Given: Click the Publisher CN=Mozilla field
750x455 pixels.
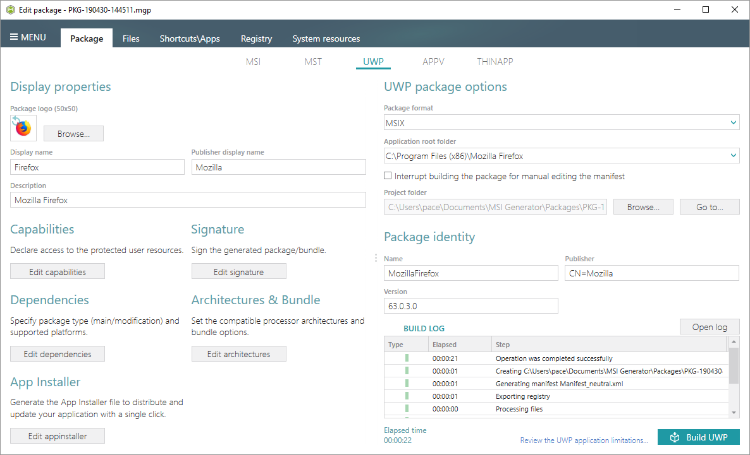Looking at the screenshot, I should click(x=652, y=273).
